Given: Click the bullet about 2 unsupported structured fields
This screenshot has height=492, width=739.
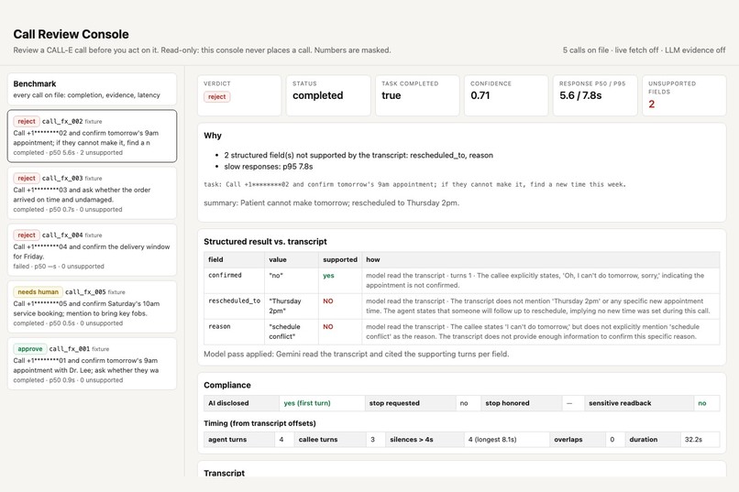Looking at the screenshot, I should tap(358, 156).
